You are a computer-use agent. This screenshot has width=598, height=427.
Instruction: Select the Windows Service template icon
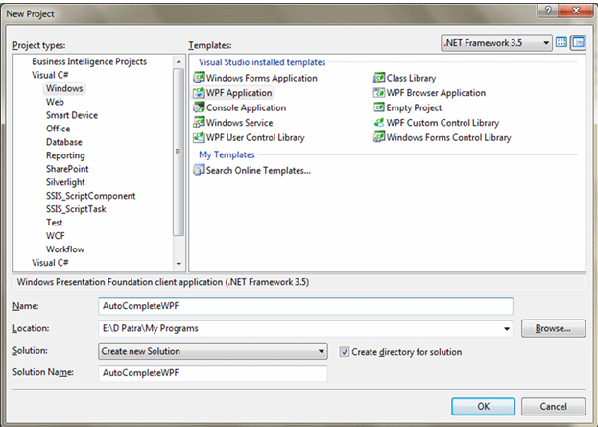point(199,123)
